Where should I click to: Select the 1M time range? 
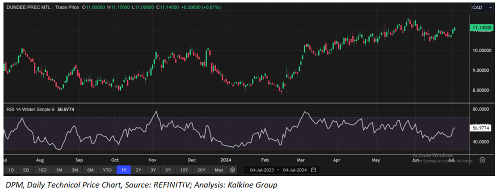tap(59, 170)
